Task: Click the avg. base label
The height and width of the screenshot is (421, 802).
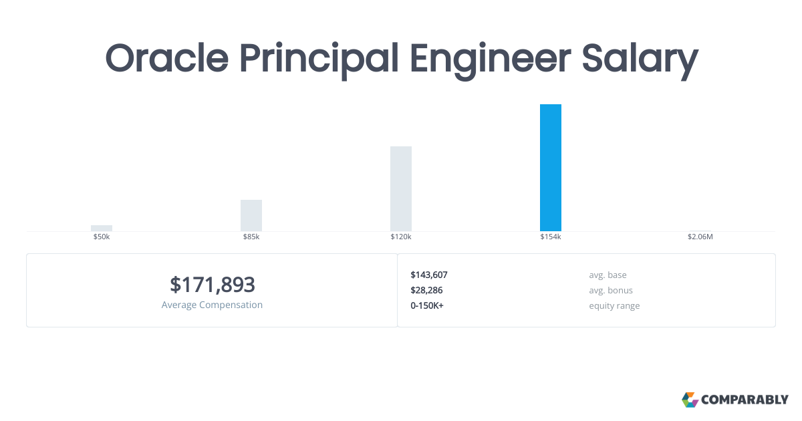Action: (x=608, y=275)
